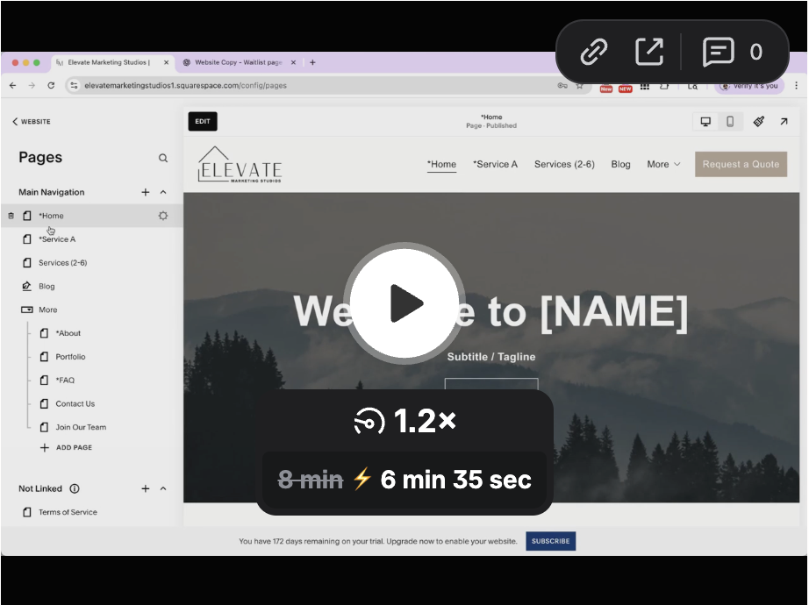Switch to Website Copy - Waitlist page tab

[239, 62]
